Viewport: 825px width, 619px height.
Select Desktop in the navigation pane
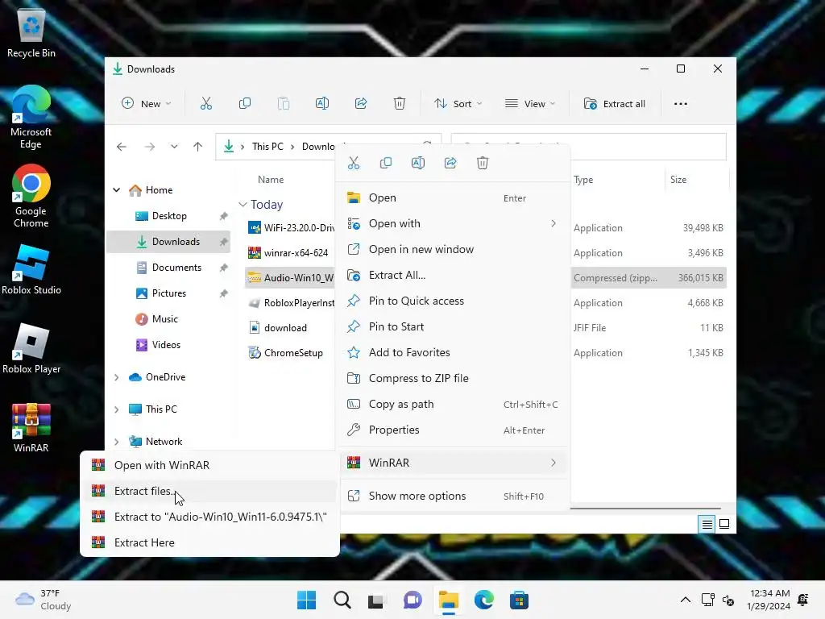pos(169,216)
